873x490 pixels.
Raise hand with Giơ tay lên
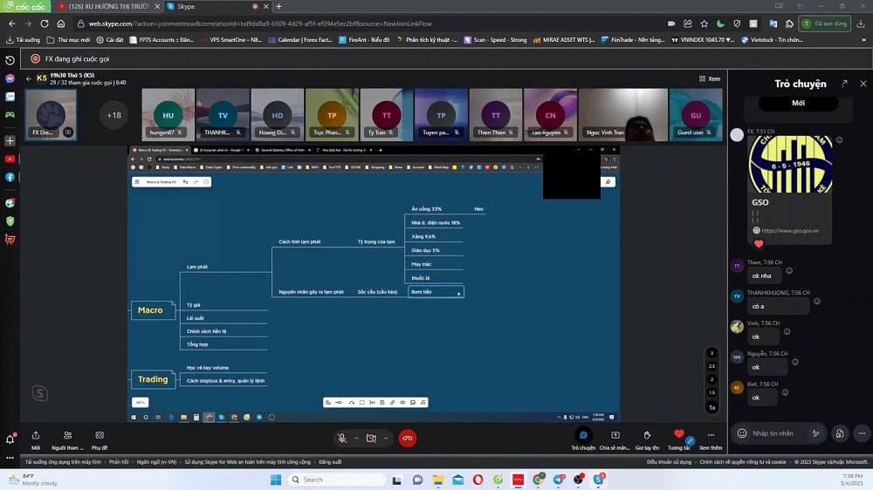pyautogui.click(x=647, y=439)
